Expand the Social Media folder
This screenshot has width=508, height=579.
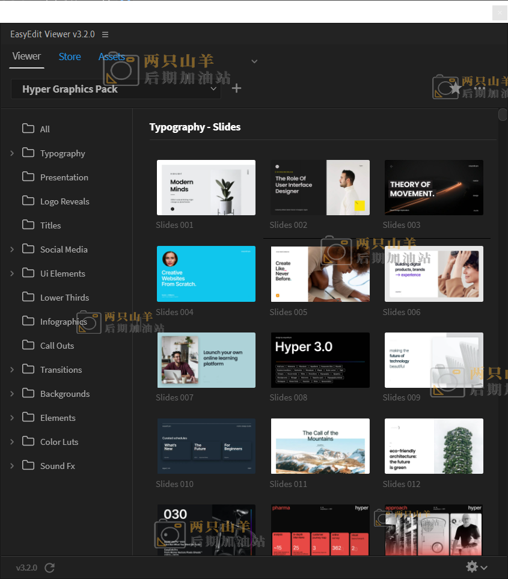(12, 250)
